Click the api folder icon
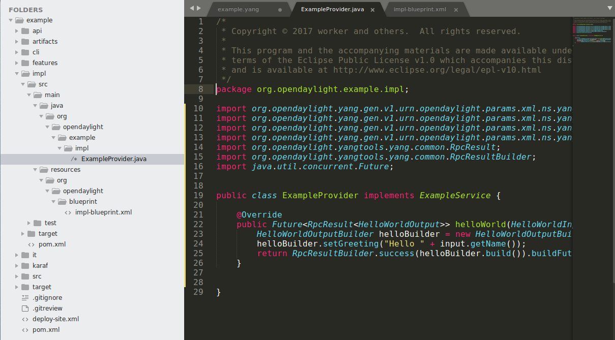The width and height of the screenshot is (615, 340). point(25,31)
